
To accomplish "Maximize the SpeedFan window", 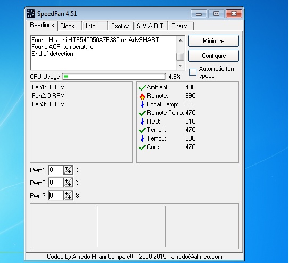I will coord(216,14).
